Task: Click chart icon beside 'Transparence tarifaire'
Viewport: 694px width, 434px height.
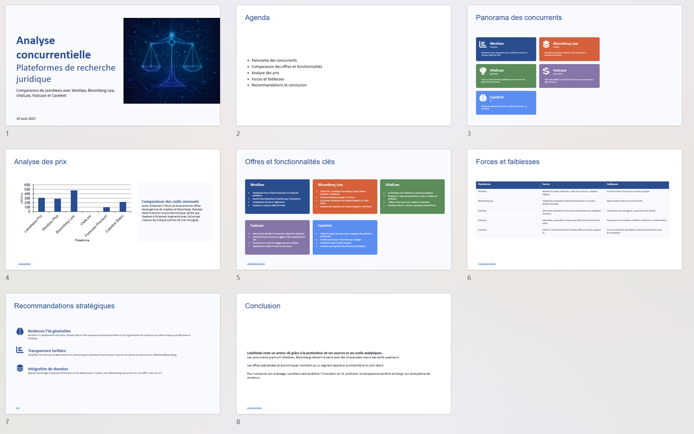Action: [x=20, y=350]
